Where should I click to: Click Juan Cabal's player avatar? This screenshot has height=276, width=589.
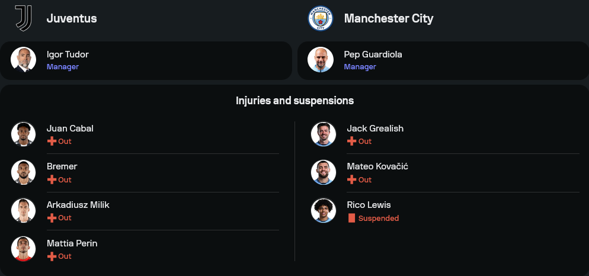pos(24,134)
